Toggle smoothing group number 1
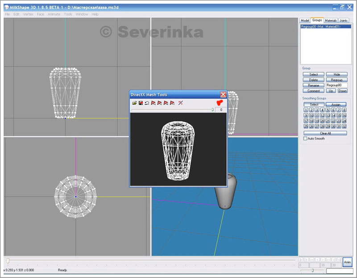Image resolution: width=357 pixels, height=278 pixels. pos(306,110)
